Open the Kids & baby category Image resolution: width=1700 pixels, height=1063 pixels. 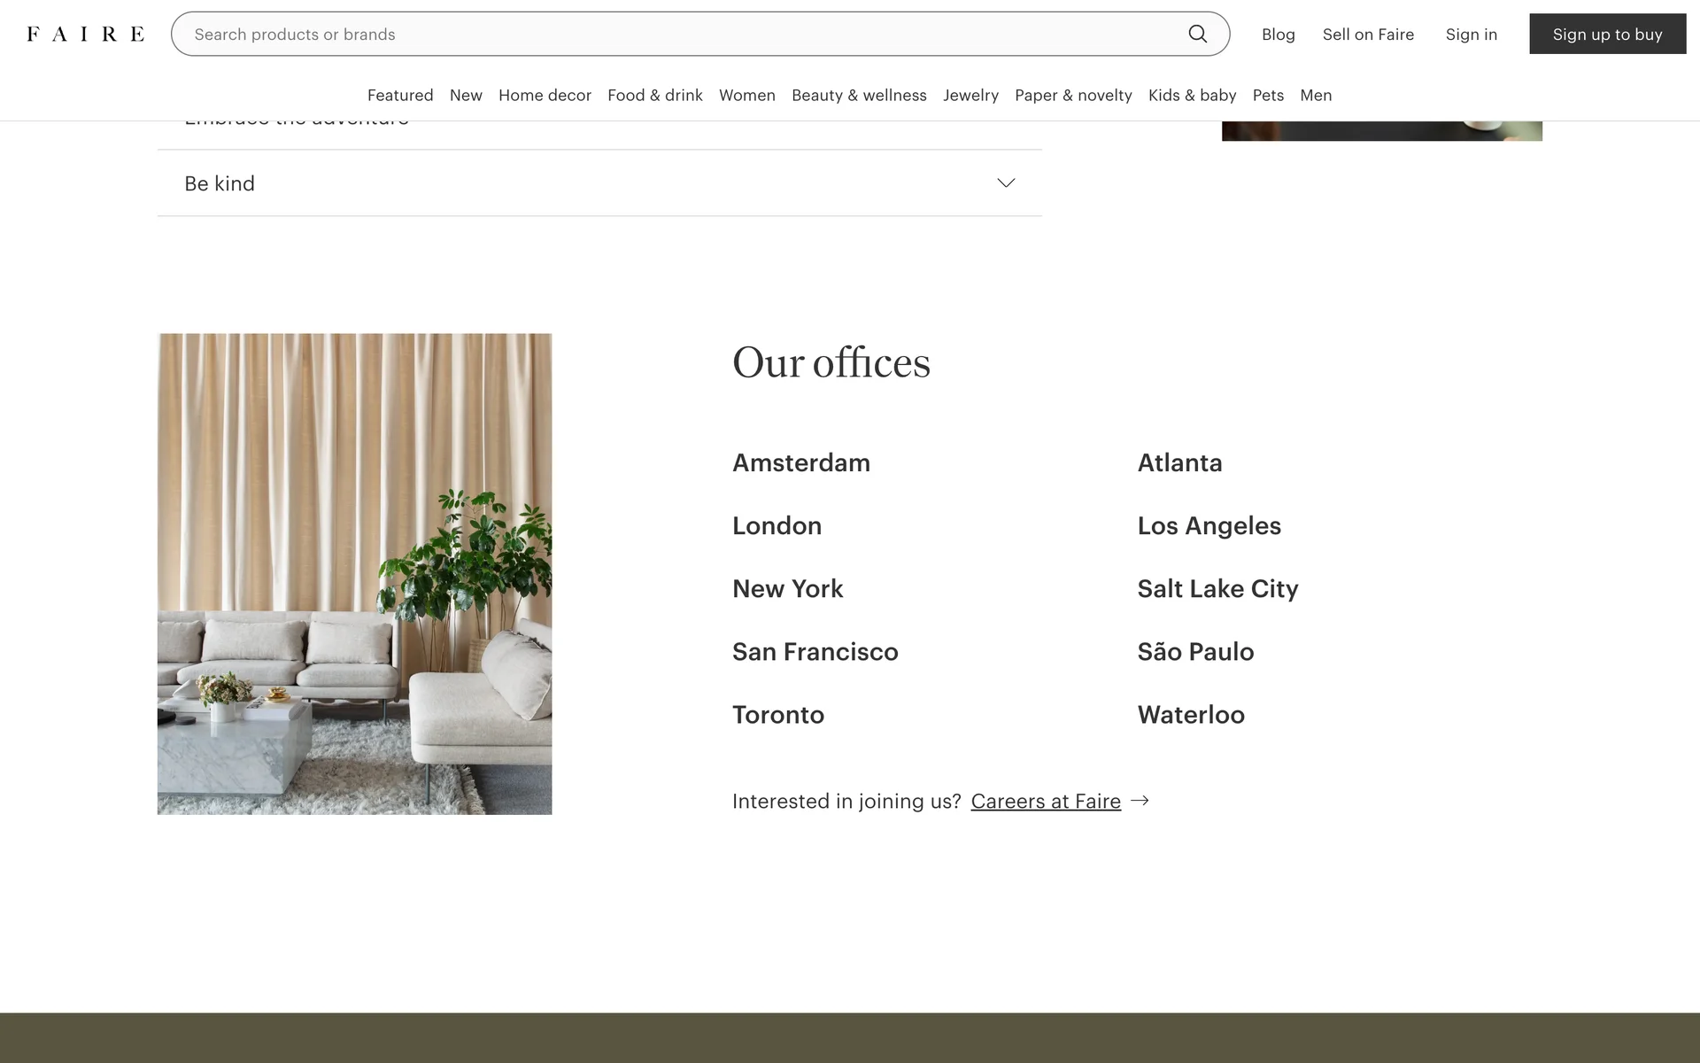coord(1192,95)
